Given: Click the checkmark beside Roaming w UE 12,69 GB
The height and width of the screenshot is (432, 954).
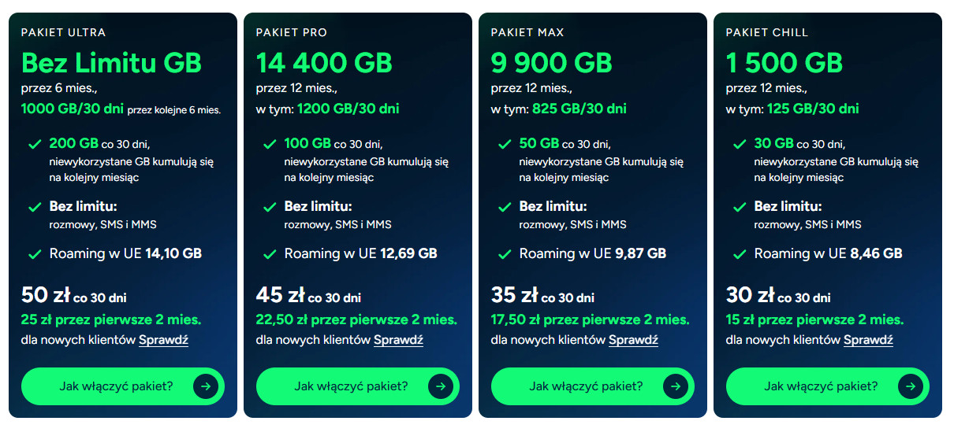Looking at the screenshot, I should click(269, 254).
